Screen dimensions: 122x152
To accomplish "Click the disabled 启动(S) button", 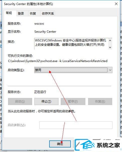I will [20, 102].
